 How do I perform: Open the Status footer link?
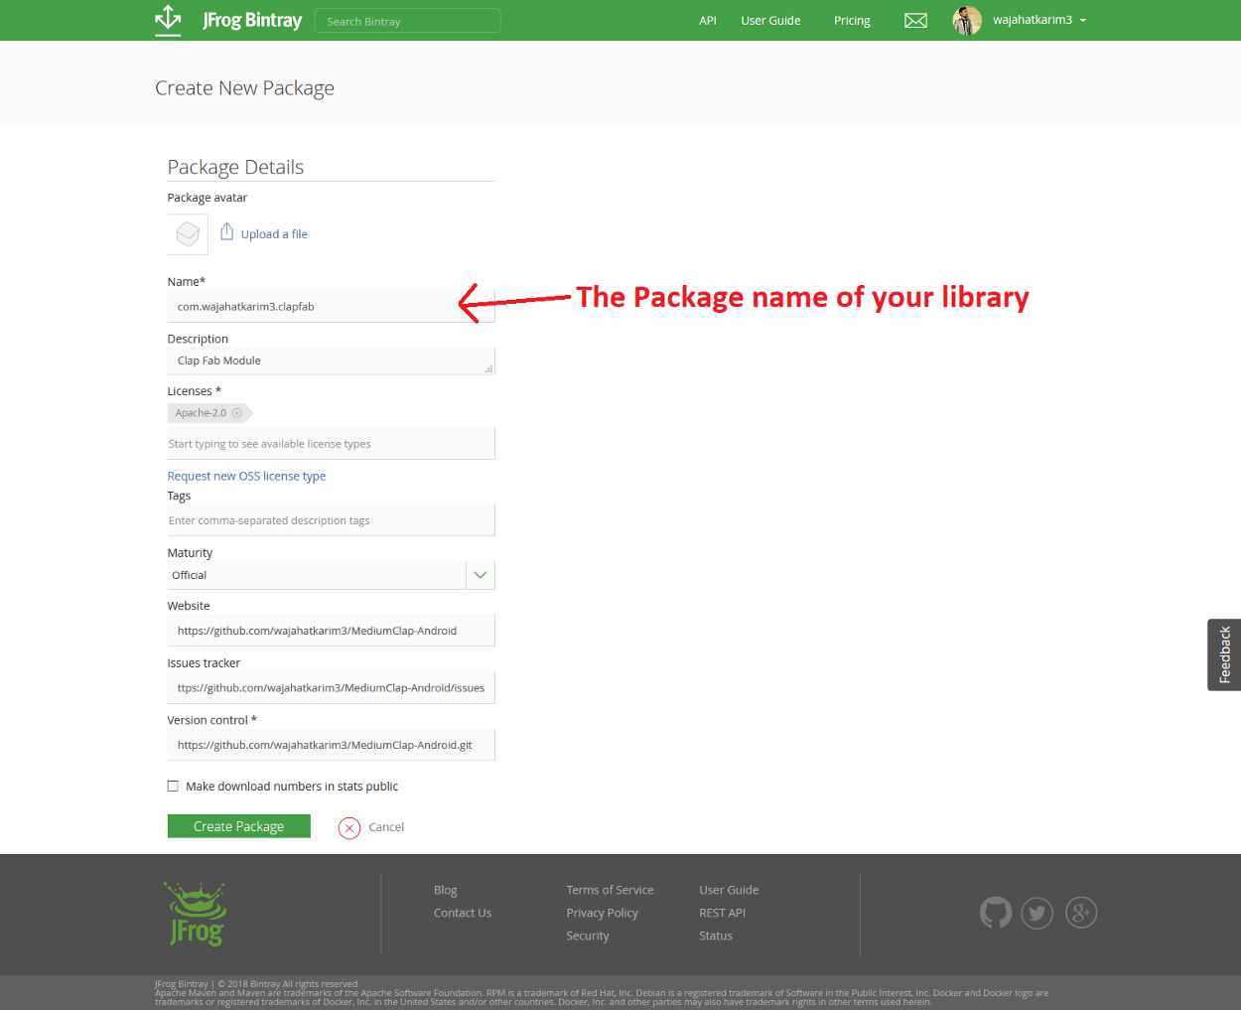(716, 936)
